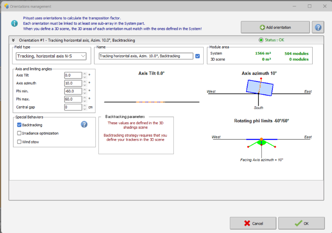Click the Axis azimuth input field
Viewport: 332px width, 233px height.
(x=73, y=83)
